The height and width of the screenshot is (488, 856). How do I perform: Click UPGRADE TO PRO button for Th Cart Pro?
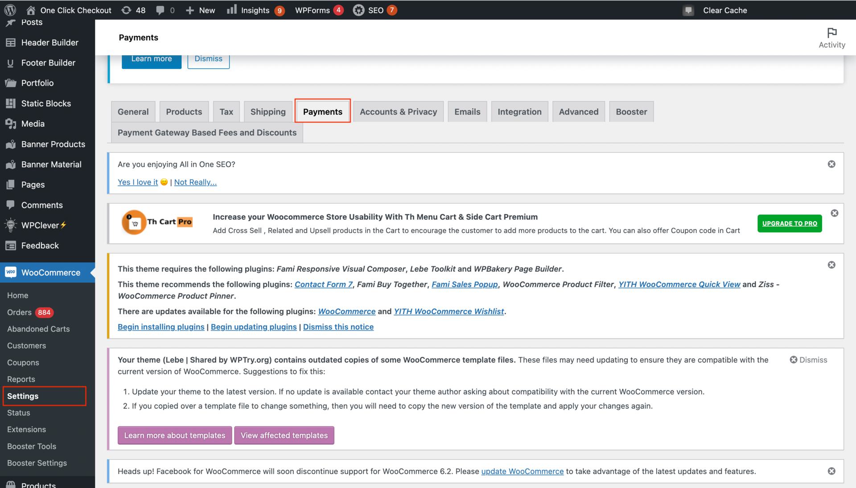pyautogui.click(x=790, y=223)
